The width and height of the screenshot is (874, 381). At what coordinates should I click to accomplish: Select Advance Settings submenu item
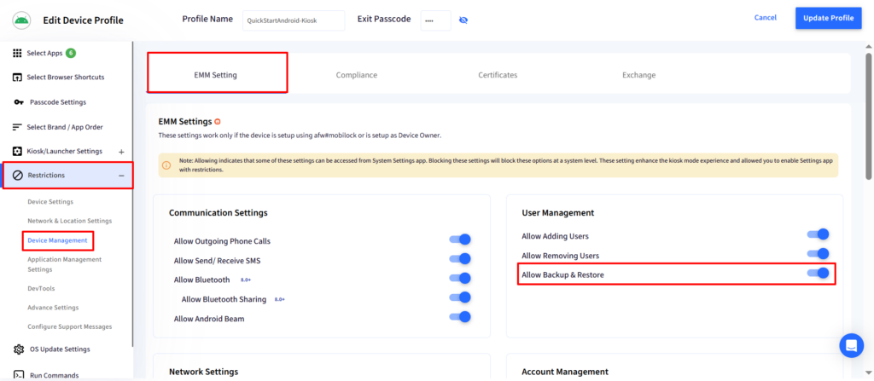53,308
